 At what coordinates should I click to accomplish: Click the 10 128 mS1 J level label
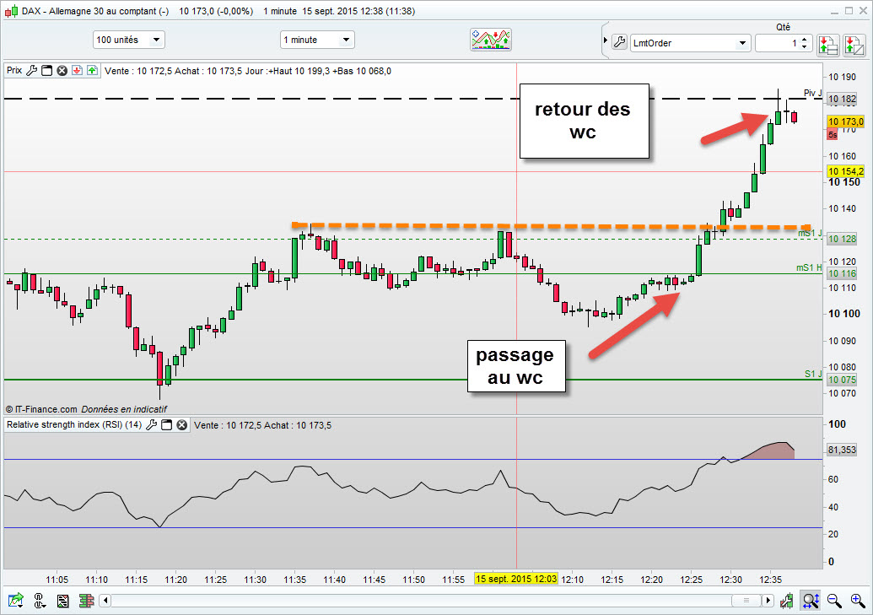842,239
